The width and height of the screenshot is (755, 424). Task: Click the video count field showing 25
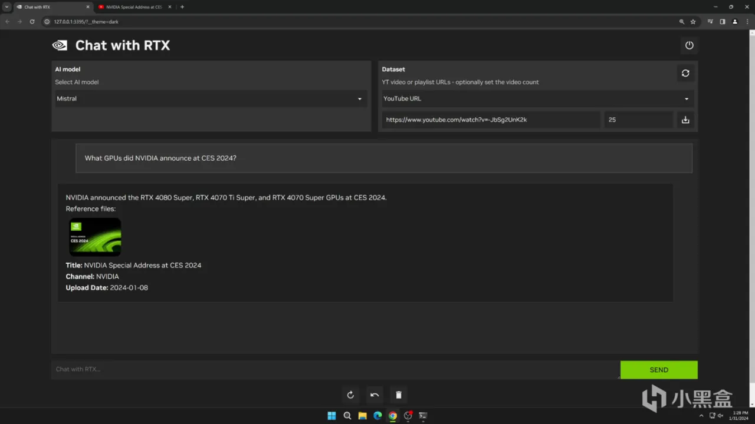(x=638, y=120)
